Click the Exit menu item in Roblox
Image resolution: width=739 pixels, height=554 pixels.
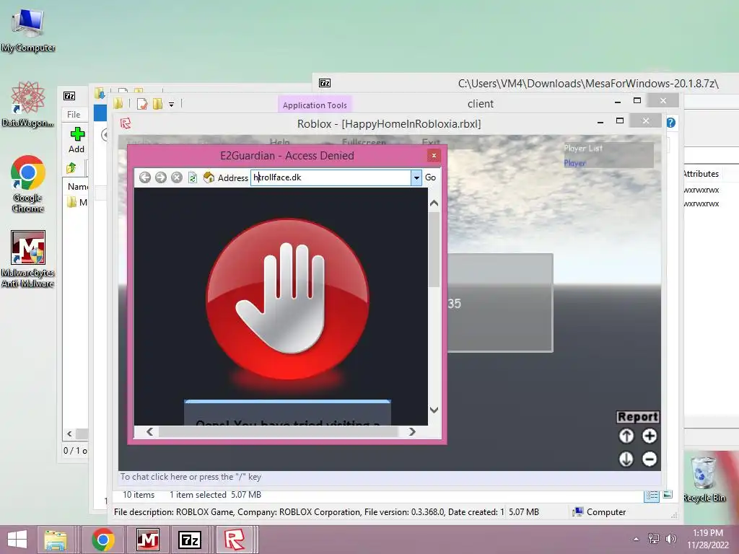pos(431,142)
